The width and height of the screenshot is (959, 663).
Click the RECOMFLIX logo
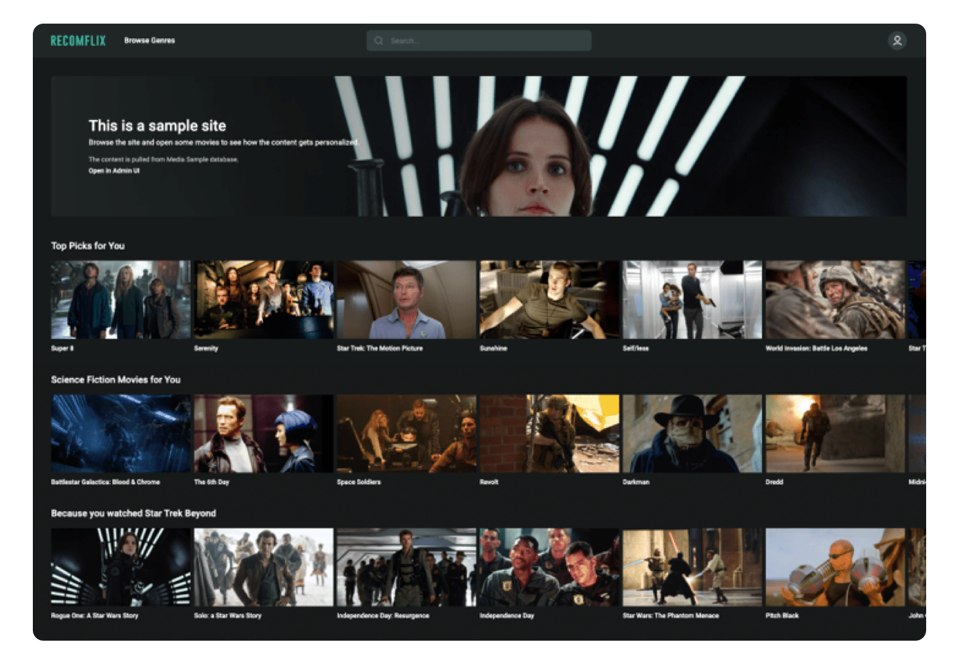[x=78, y=41]
